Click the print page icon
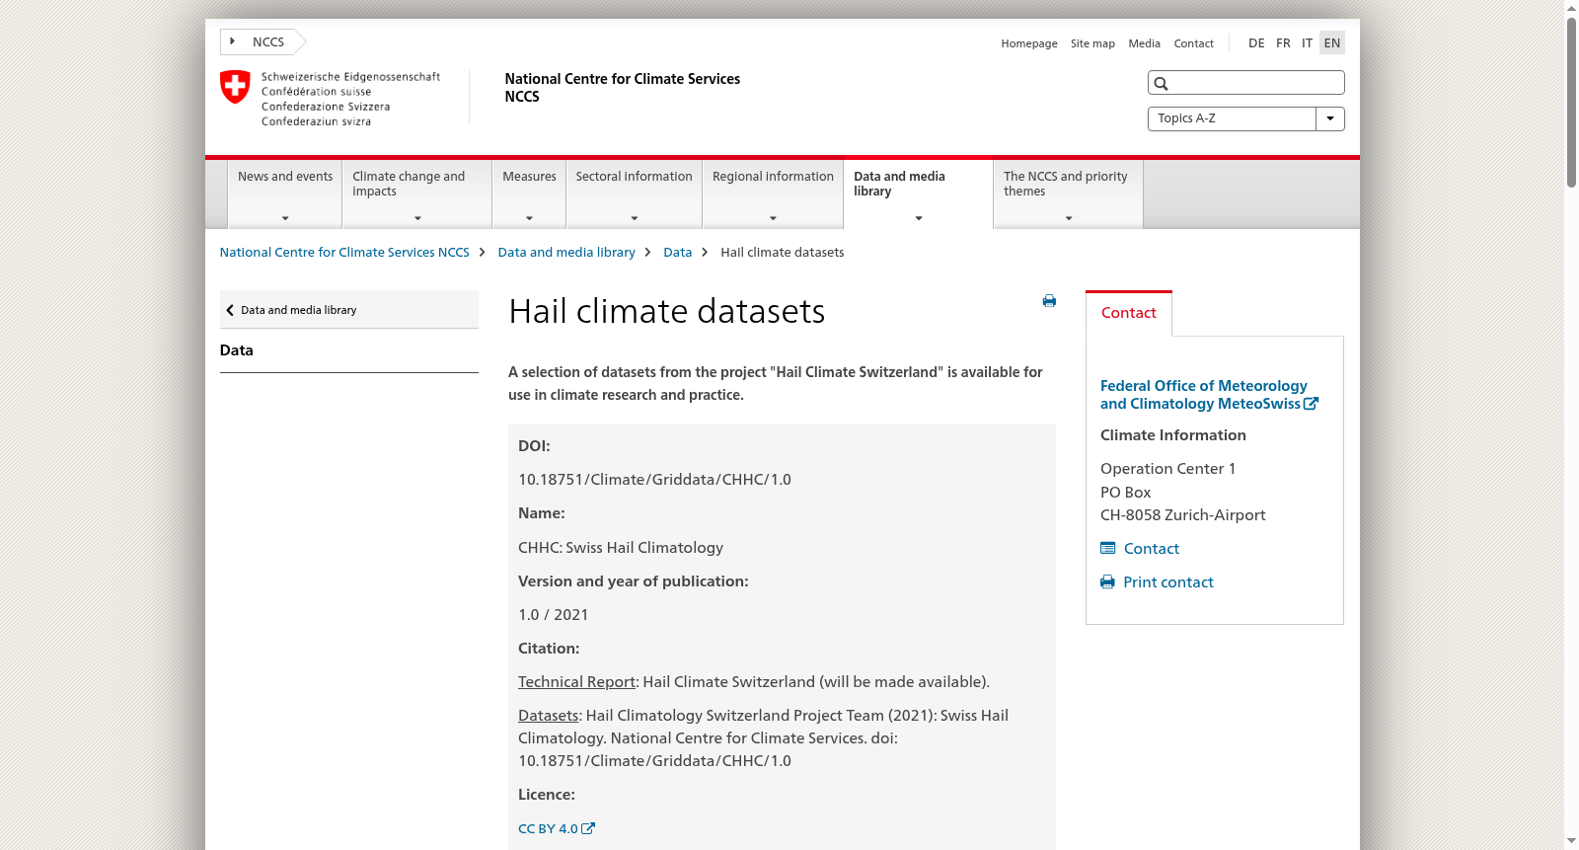The image size is (1579, 850). pyautogui.click(x=1049, y=301)
